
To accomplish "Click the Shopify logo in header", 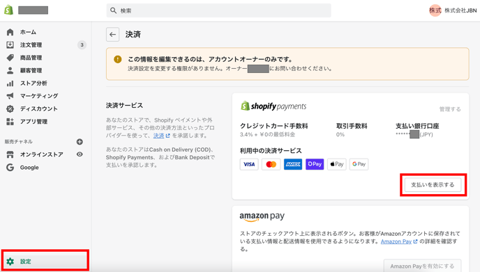I will click(x=9, y=10).
